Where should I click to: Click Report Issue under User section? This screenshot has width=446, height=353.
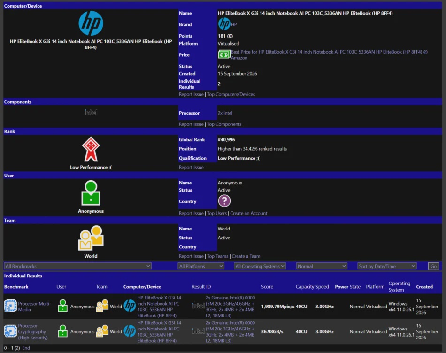coord(191,213)
